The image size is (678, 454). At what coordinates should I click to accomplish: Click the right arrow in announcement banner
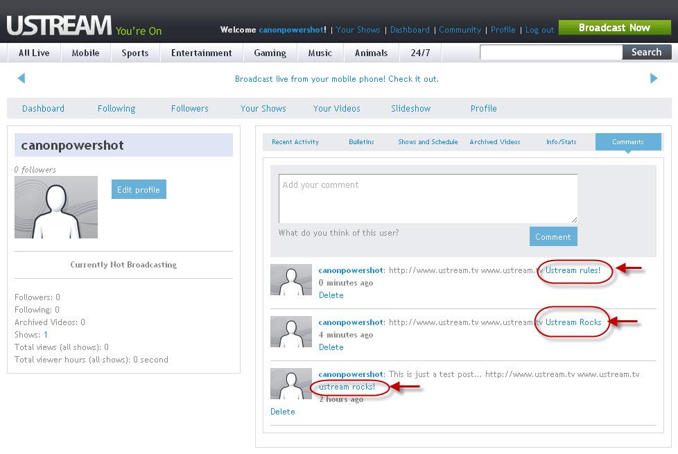pyautogui.click(x=653, y=78)
